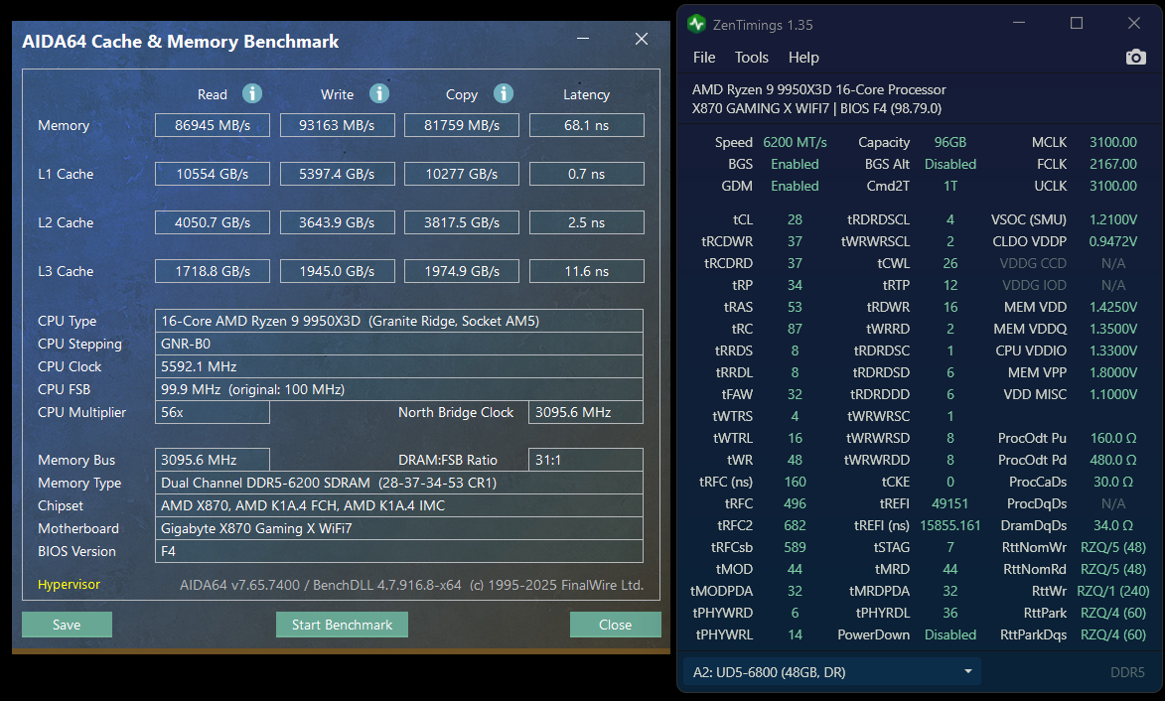
Task: Open the Help menu in ZenTimings
Action: 803,58
